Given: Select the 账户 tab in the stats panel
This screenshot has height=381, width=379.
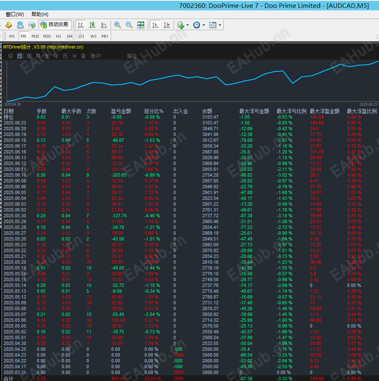Looking at the screenshot, I should 96,56.
